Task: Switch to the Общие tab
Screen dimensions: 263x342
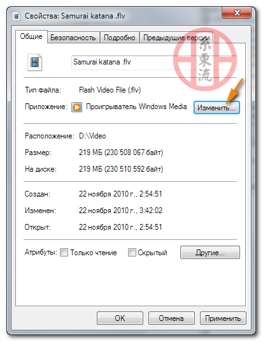Action: [x=31, y=36]
